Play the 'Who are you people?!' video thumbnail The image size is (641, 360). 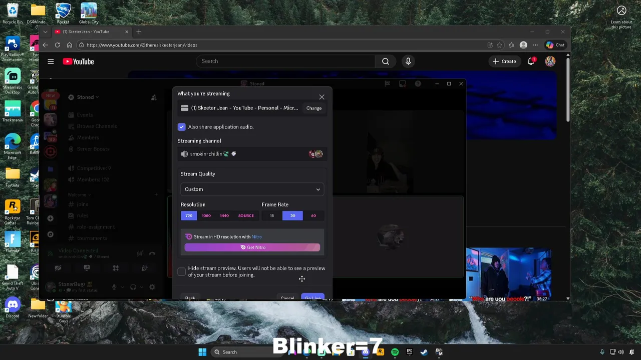(x=509, y=274)
